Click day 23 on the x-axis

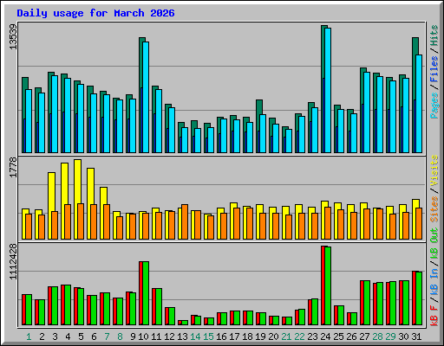pyautogui.click(x=312, y=336)
